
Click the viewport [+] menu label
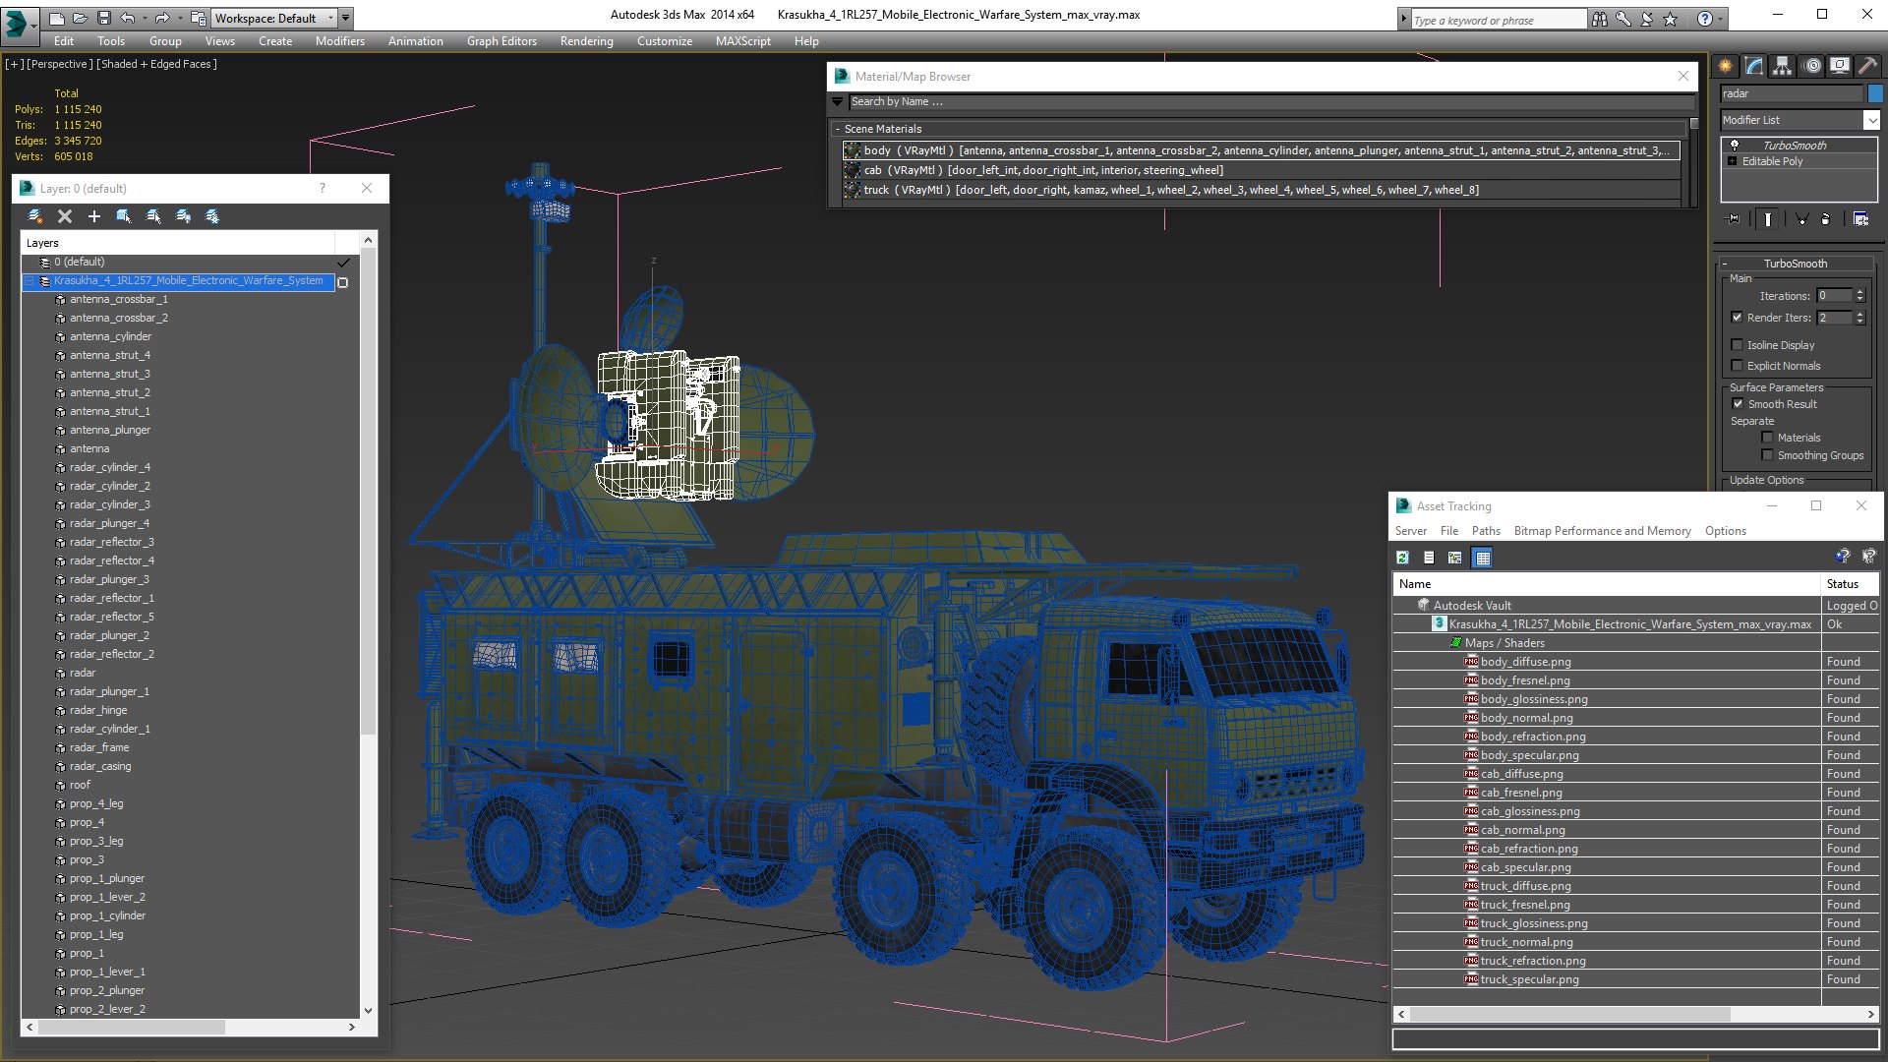click(x=14, y=64)
